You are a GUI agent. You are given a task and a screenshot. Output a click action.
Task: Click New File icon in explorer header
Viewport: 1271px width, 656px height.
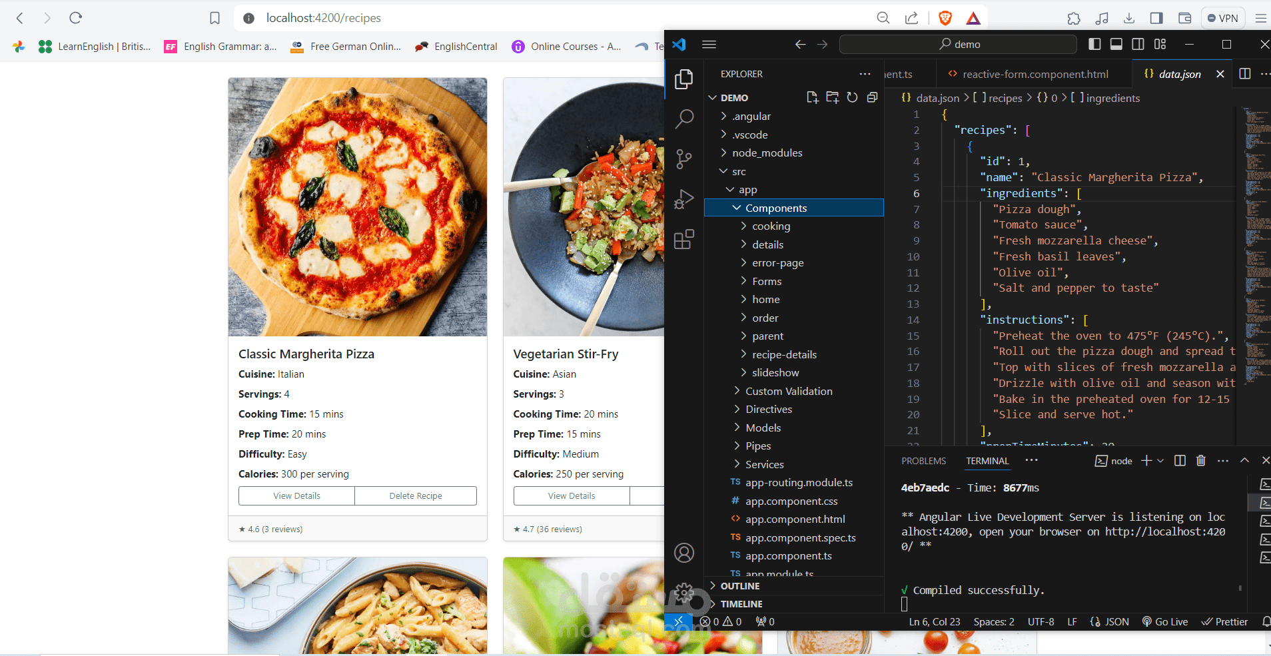(812, 98)
